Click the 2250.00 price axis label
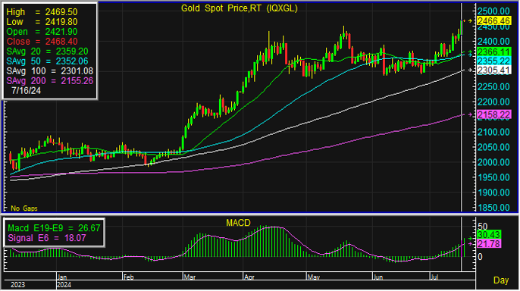The height and width of the screenshot is (291, 520). (493, 87)
